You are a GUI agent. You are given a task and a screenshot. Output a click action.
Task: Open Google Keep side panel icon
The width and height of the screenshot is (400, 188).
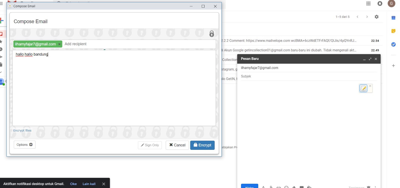pyautogui.click(x=393, y=31)
